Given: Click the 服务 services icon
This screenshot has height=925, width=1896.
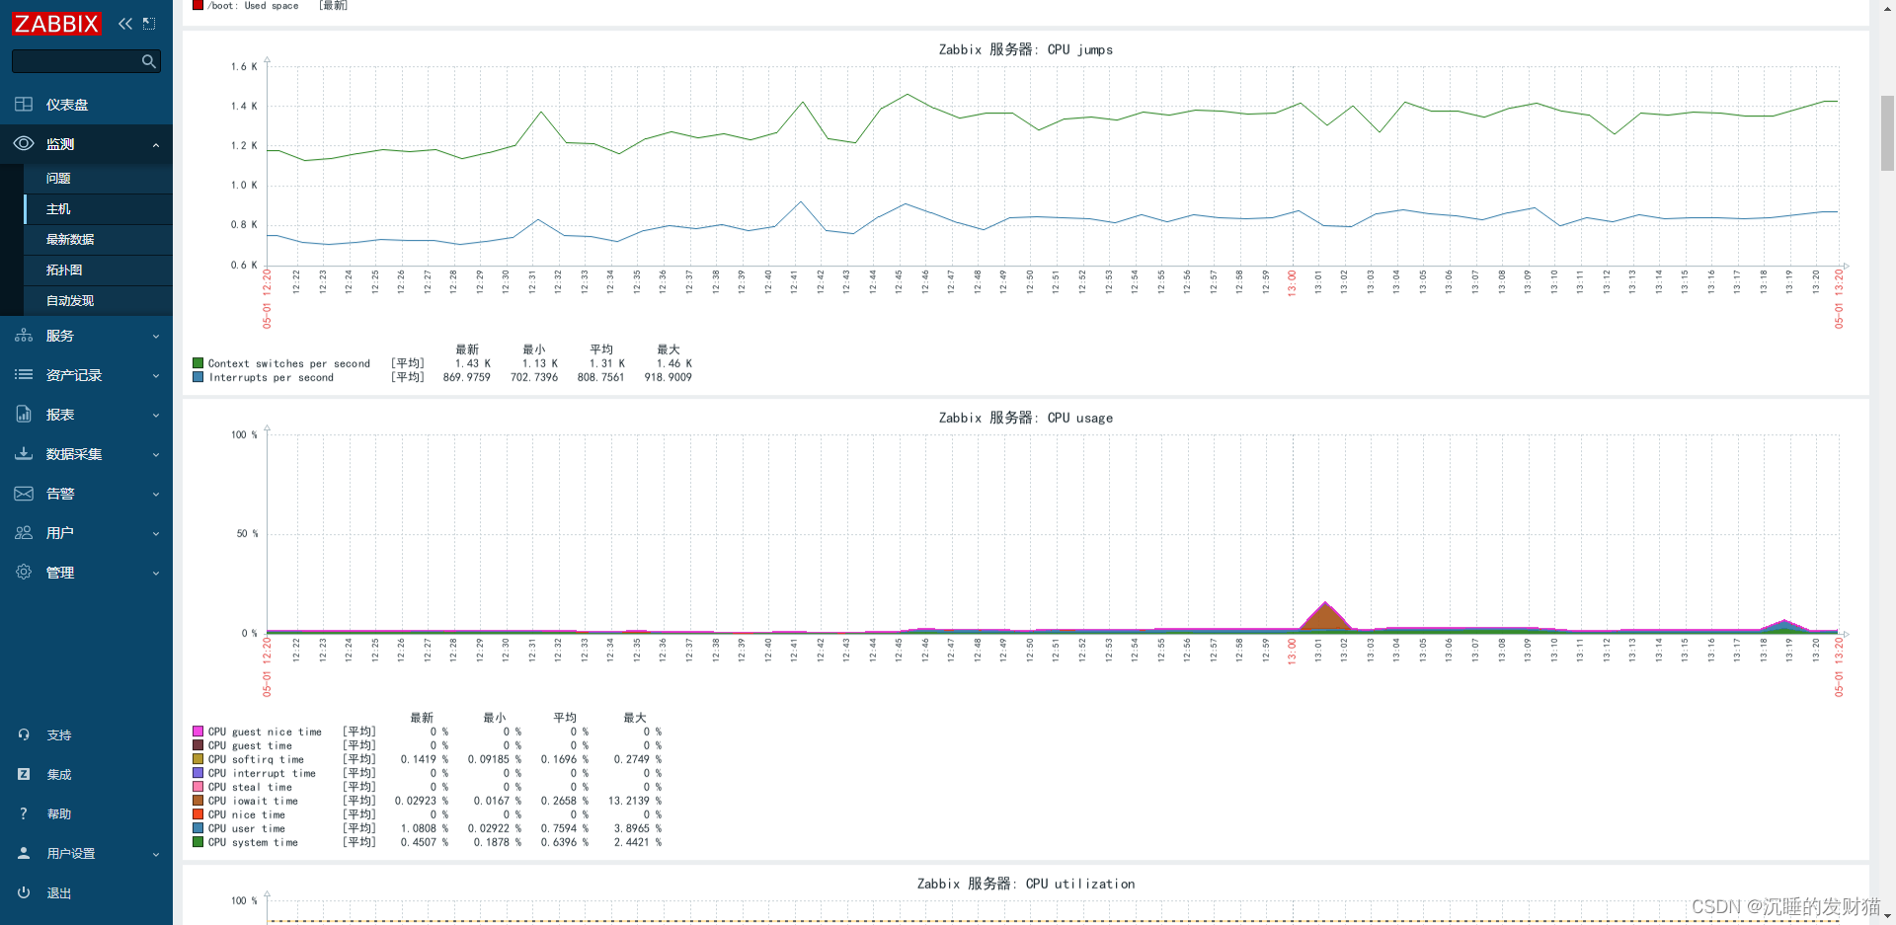Looking at the screenshot, I should (24, 336).
